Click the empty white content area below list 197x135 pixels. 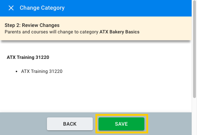[x=96, y=93]
